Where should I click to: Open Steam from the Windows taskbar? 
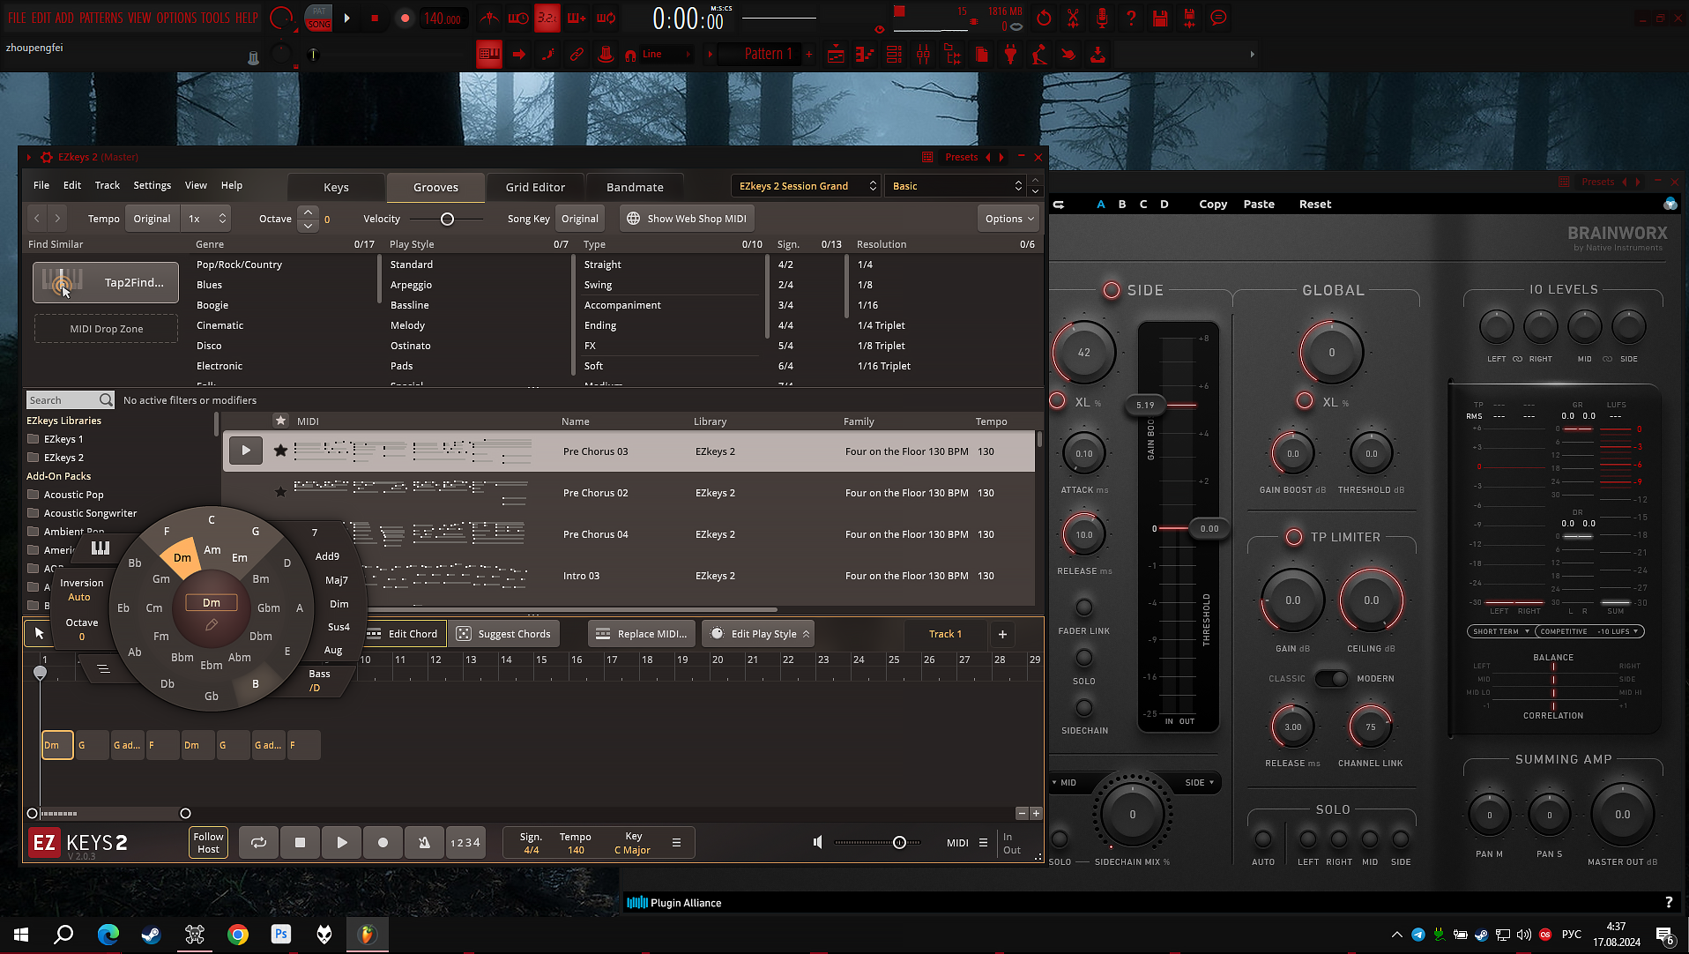(x=152, y=934)
